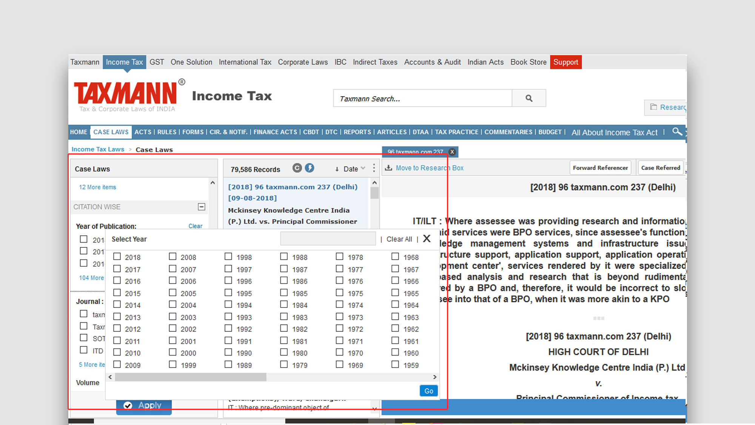Click the search magnifier button beside Taxmann Search

(529, 98)
